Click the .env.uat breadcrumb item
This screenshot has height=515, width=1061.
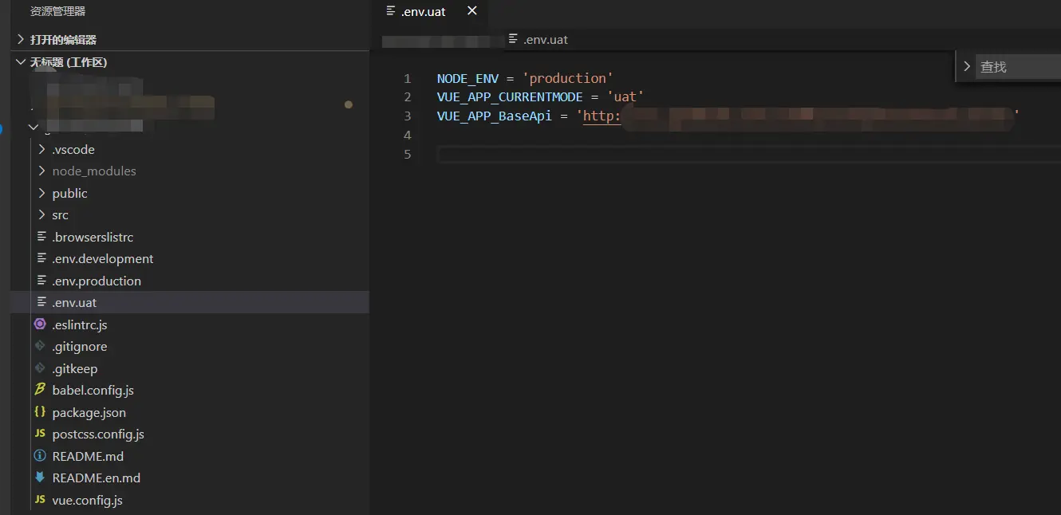(546, 39)
